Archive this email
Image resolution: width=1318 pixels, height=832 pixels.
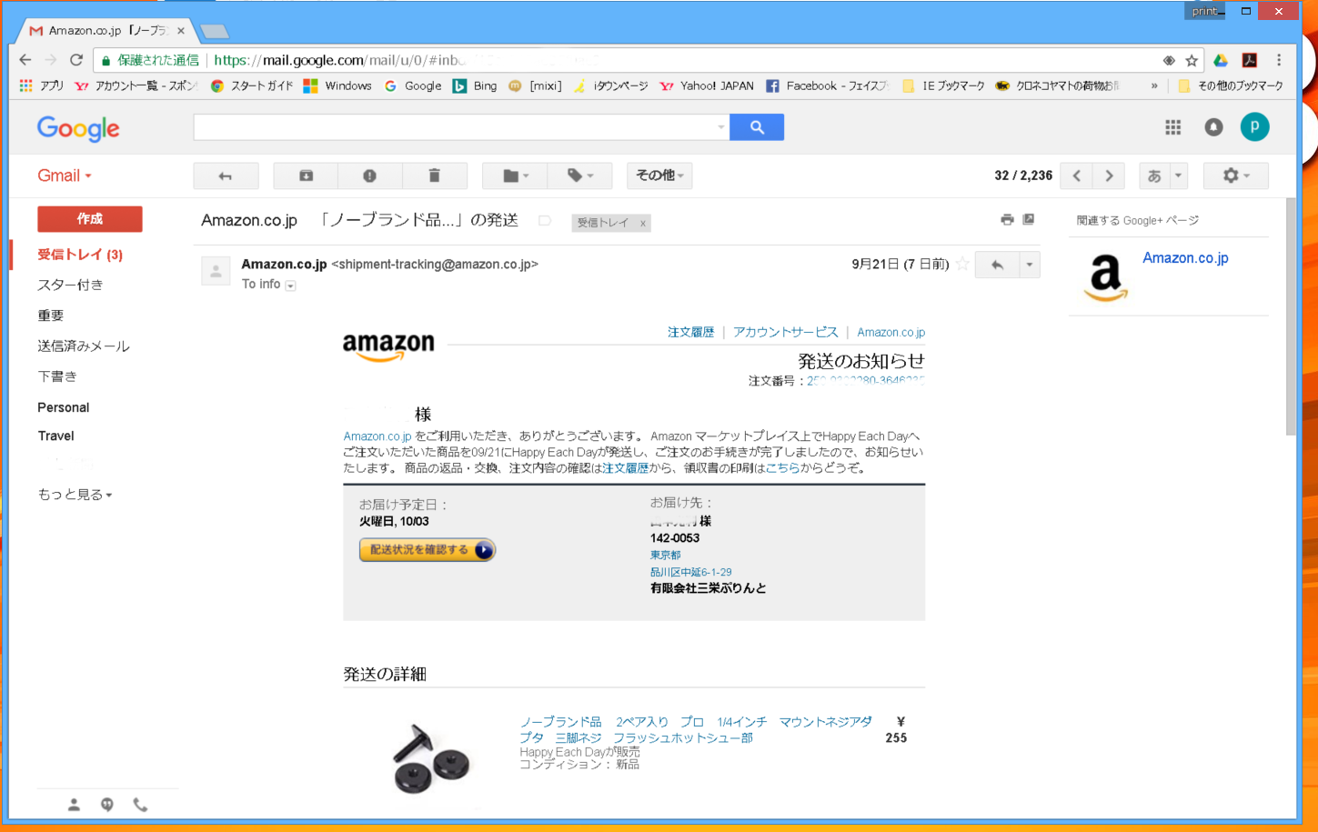(x=306, y=175)
